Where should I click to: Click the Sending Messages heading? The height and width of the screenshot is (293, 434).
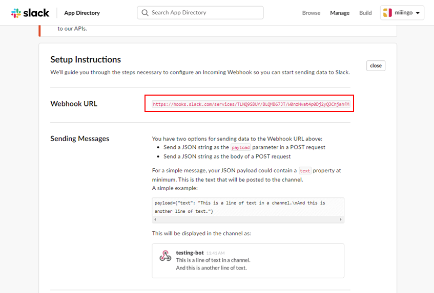(x=80, y=139)
